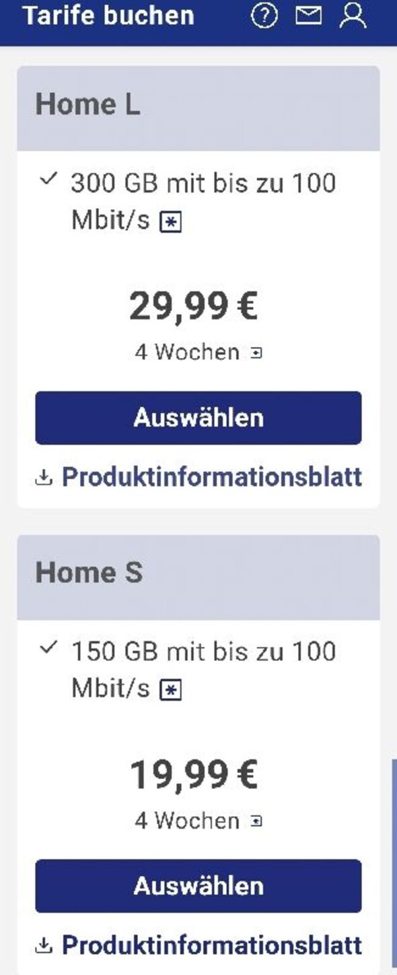
Task: Click the download icon before Home L Produktinformationsblatt
Action: click(42, 477)
